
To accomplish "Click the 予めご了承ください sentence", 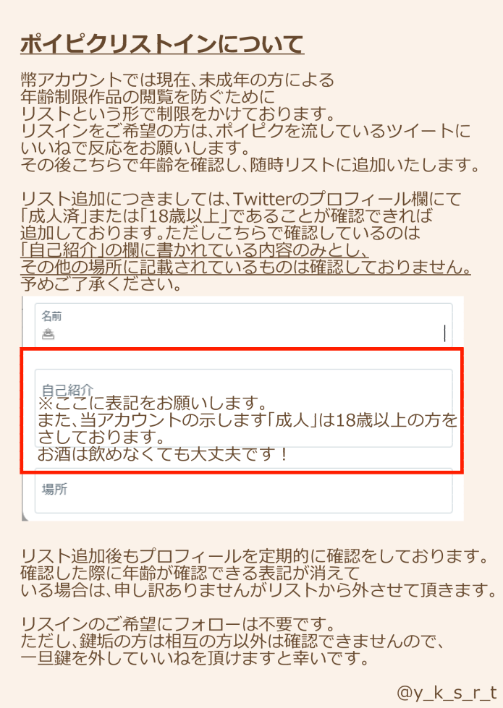I will point(101,284).
